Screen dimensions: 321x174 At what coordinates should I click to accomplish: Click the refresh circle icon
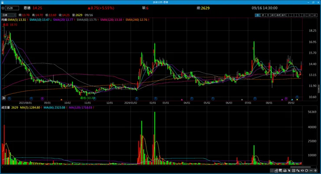coord(306,171)
